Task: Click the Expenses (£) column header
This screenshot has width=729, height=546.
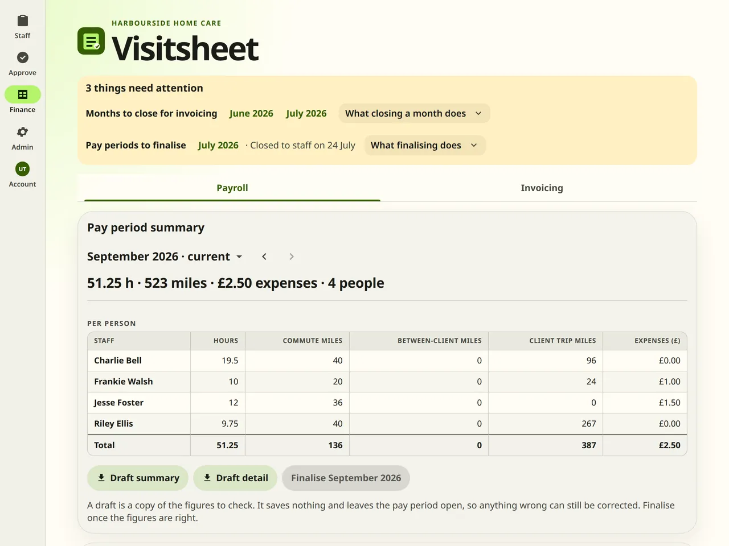Action: click(x=645, y=341)
